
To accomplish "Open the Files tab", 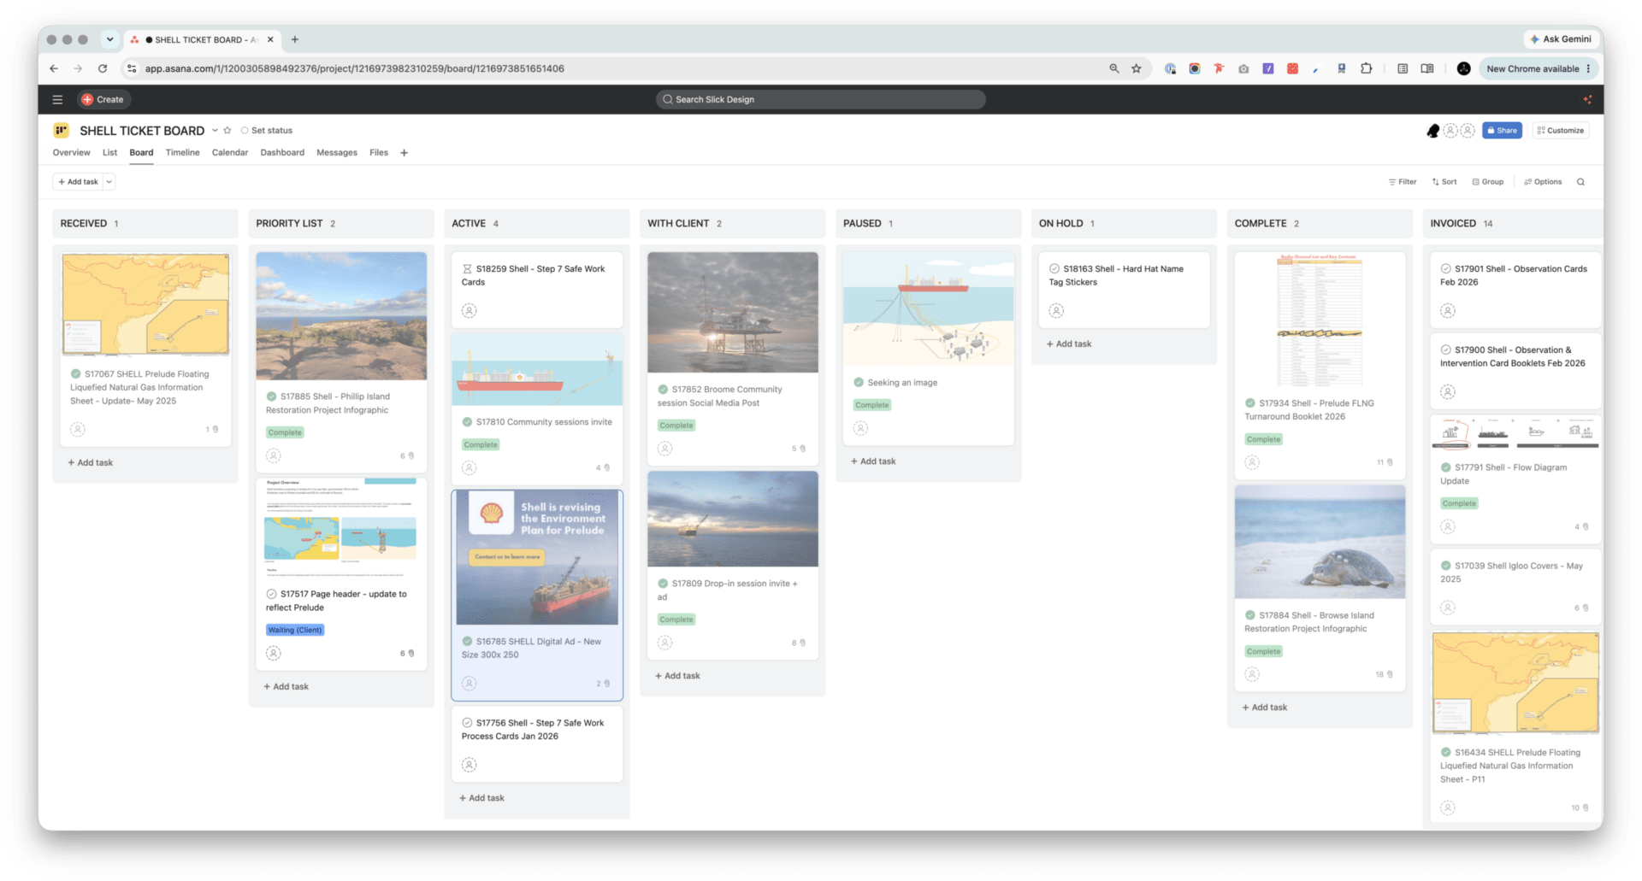I will pyautogui.click(x=379, y=153).
